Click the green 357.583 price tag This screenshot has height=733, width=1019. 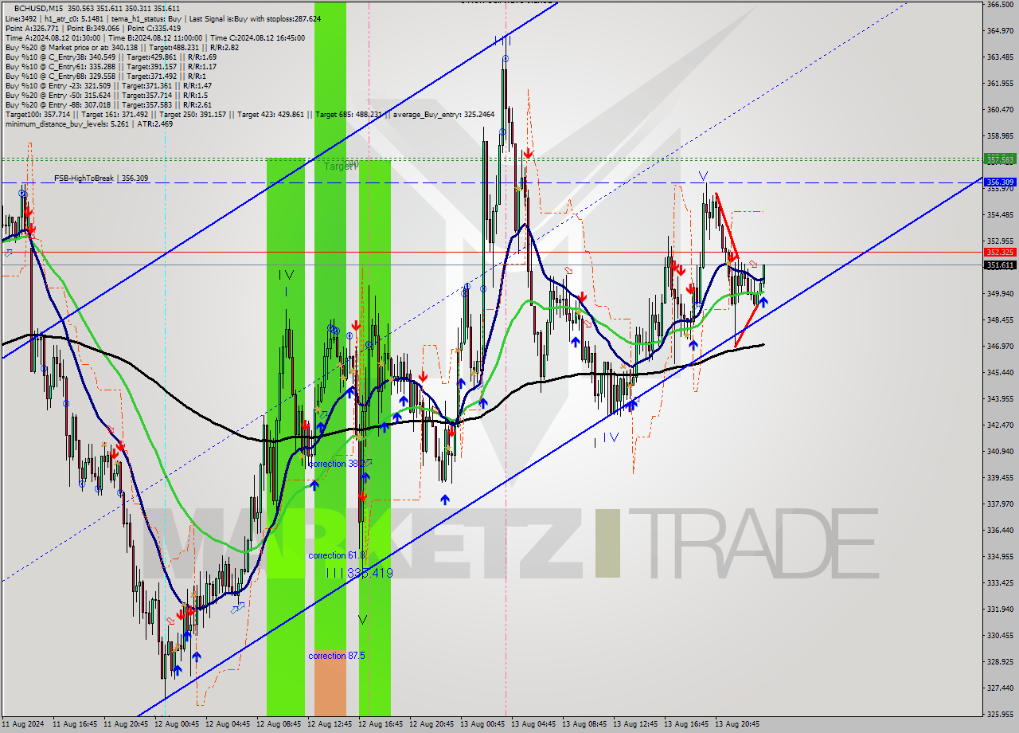[x=1000, y=159]
